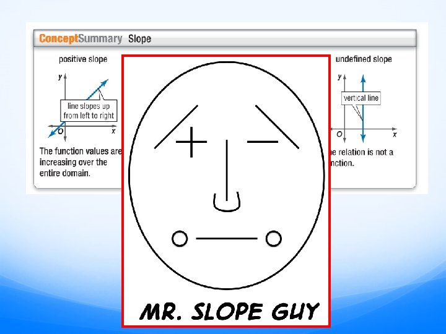Screen dimensions: 446x334
Task: Click the 'ConceptSummary' title text
Action: click(x=81, y=38)
